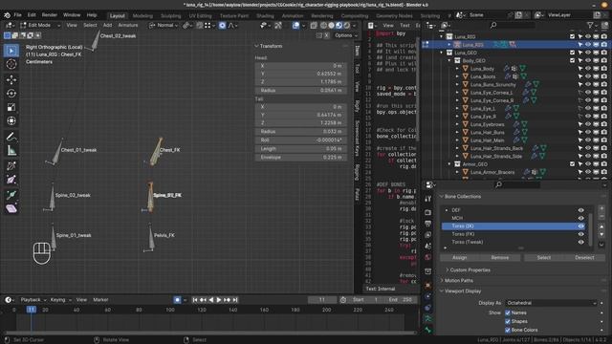Uncheck the Bone Colors option
This screenshot has height=344, width=612.
point(508,330)
